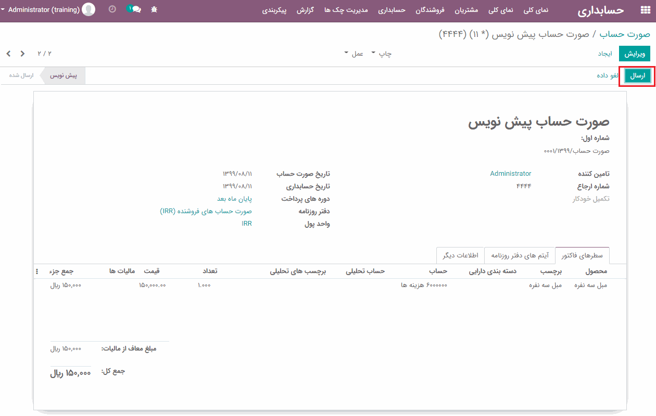This screenshot has height=416, width=656.
Task: Click the پیش نویس status stage
Action: click(64, 76)
